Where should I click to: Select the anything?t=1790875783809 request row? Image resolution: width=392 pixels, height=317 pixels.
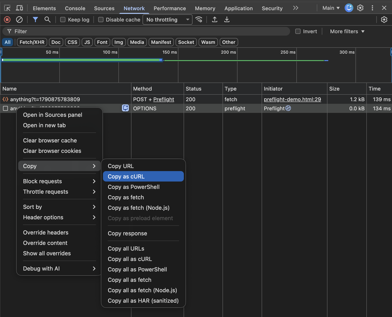[x=196, y=99]
